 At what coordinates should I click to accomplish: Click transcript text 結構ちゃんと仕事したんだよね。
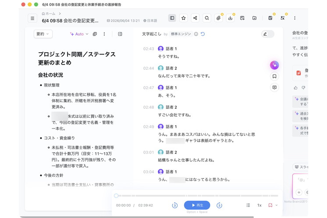coord(186,160)
